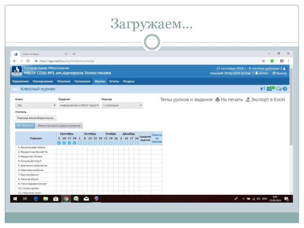Reload the page with browser refresh icon
The width and height of the screenshot is (304, 228).
28,61
